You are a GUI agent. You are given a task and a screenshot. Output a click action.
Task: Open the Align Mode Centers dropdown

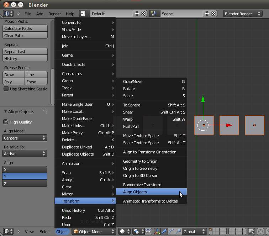[x=25, y=138]
